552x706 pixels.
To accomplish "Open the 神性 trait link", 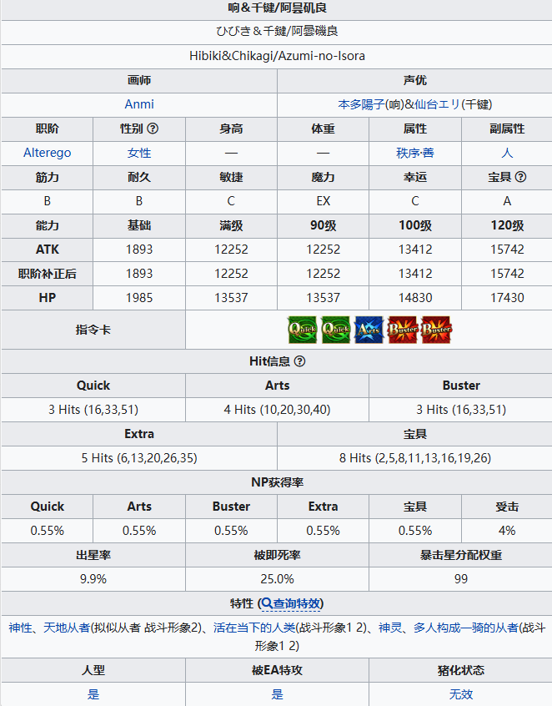I will [x=20, y=628].
